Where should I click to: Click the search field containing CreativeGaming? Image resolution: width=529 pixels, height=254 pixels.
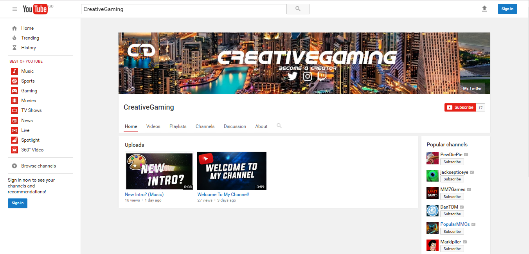pyautogui.click(x=184, y=9)
